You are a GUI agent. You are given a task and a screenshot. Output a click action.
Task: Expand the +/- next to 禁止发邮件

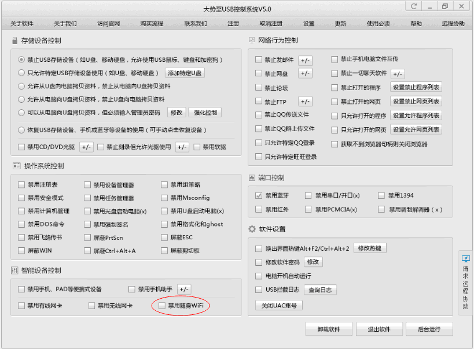point(305,60)
